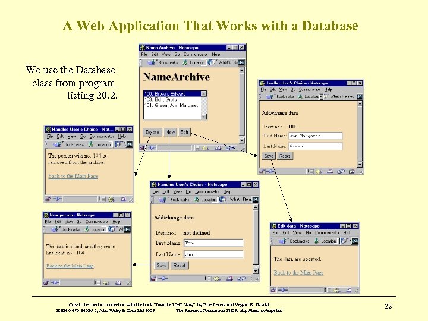Click Netscape window icon in New person title bar
Image resolution: width=428 pixels, height=321 pixels.
point(46,215)
